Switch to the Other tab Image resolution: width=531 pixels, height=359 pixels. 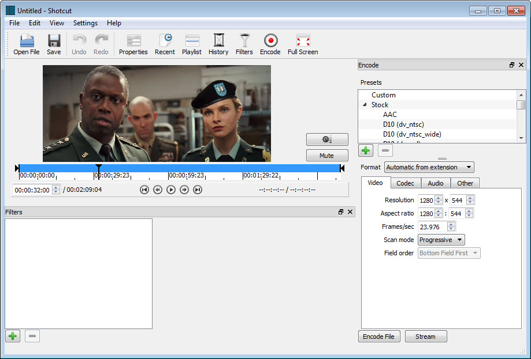[465, 183]
